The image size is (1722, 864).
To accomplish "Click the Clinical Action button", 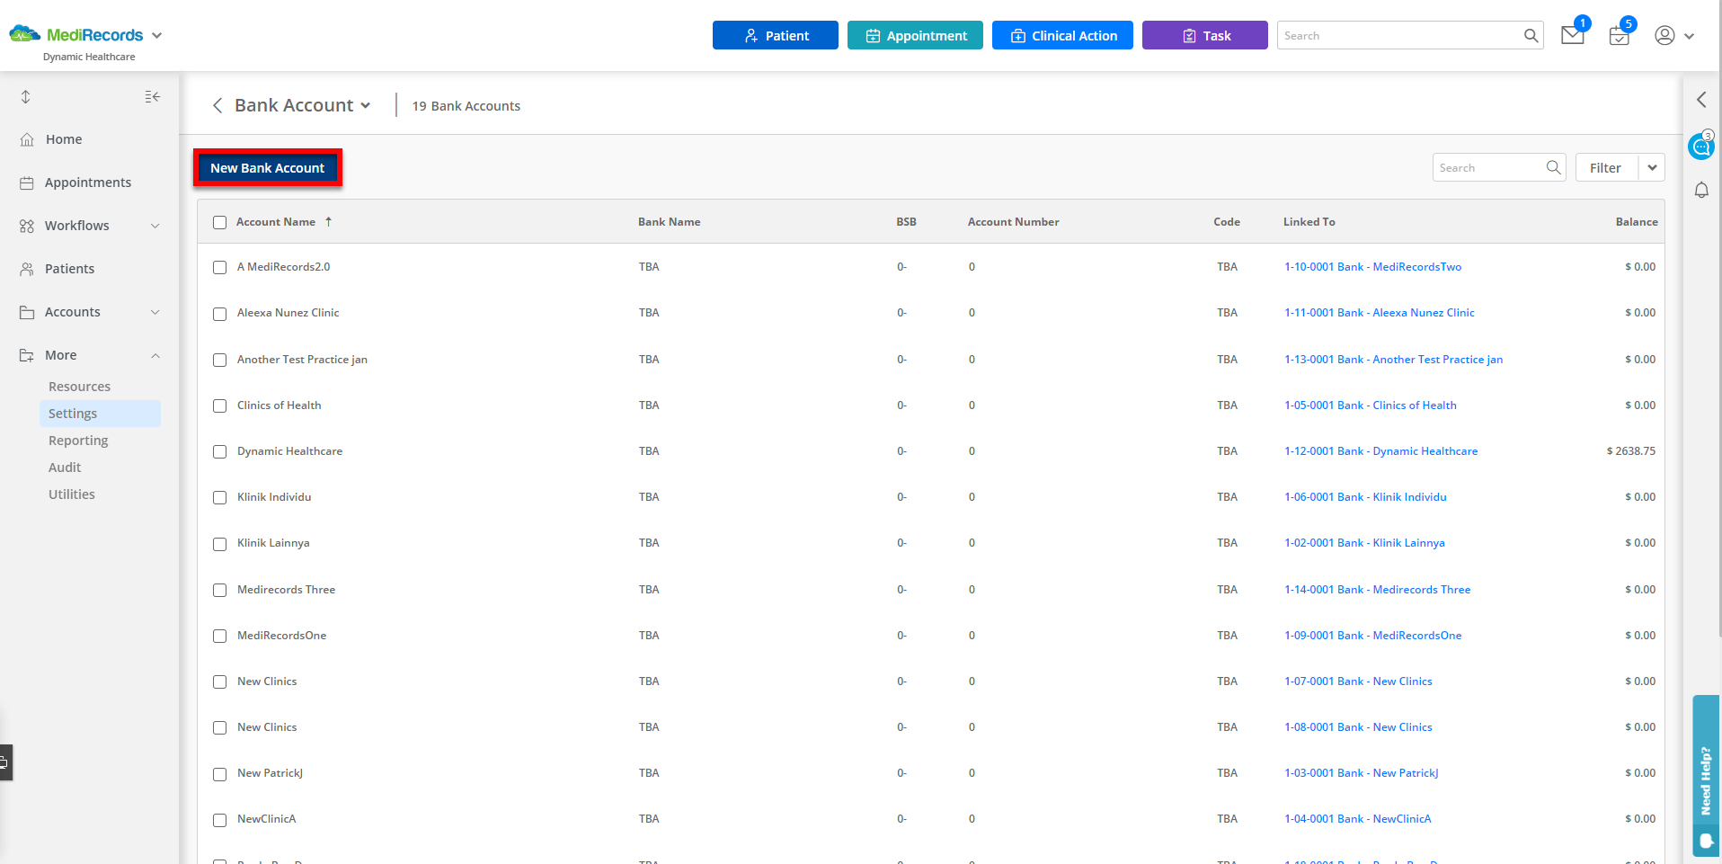I will 1062,35.
